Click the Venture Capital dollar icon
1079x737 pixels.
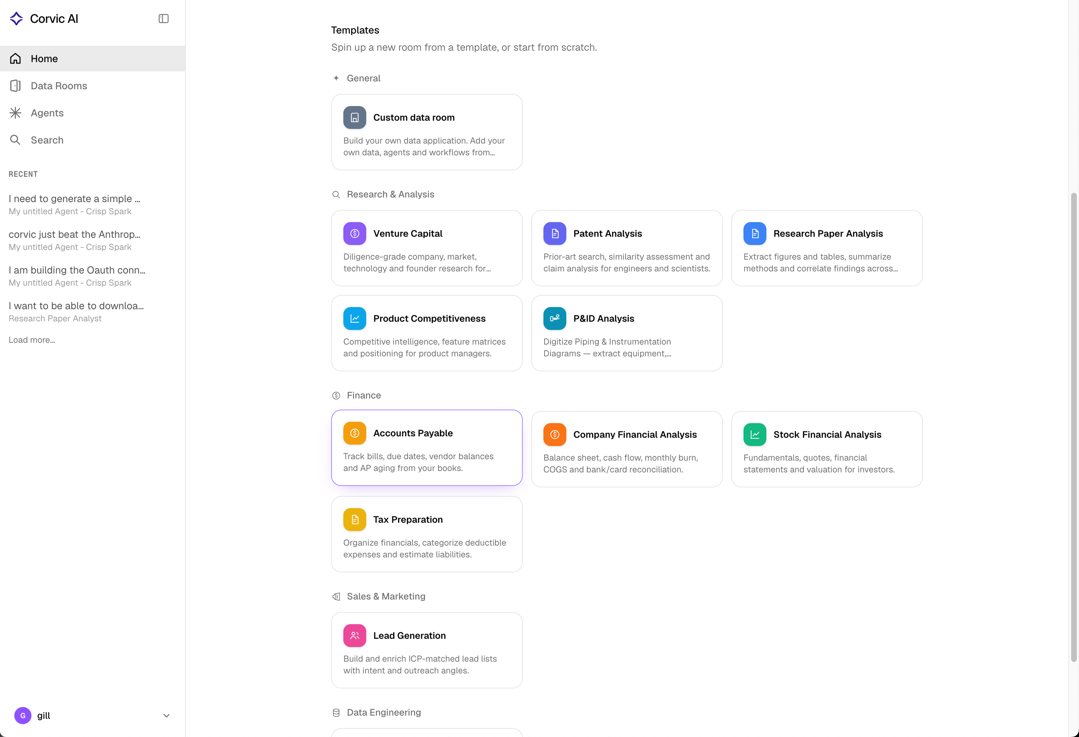[355, 234]
